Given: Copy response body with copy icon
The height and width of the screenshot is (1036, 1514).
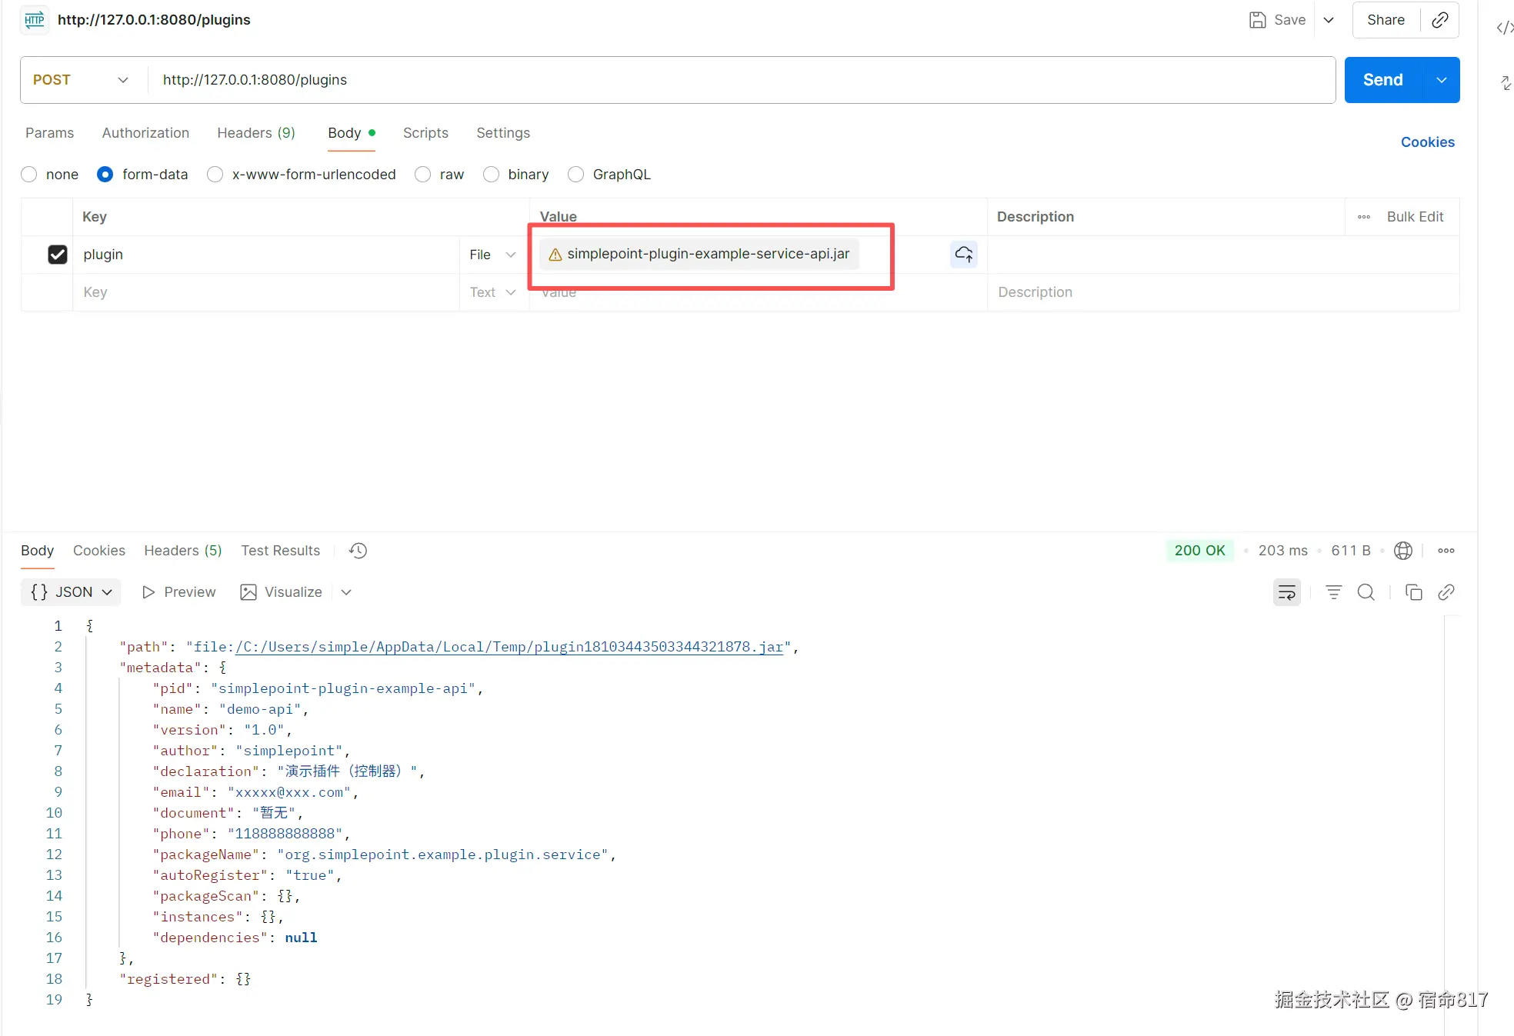Looking at the screenshot, I should click(x=1413, y=592).
